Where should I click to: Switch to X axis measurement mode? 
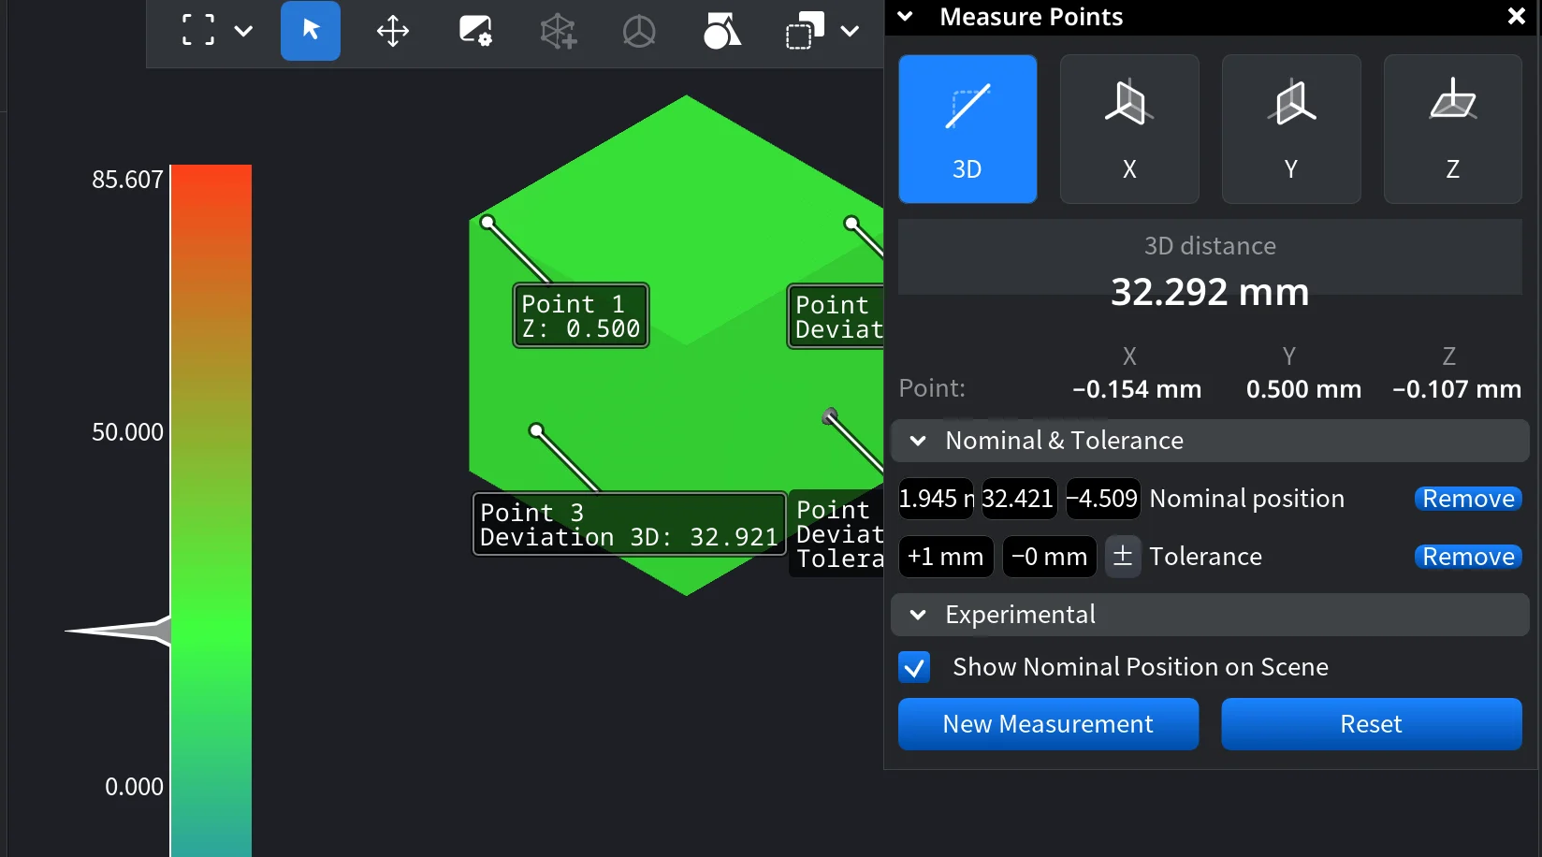coord(1128,129)
